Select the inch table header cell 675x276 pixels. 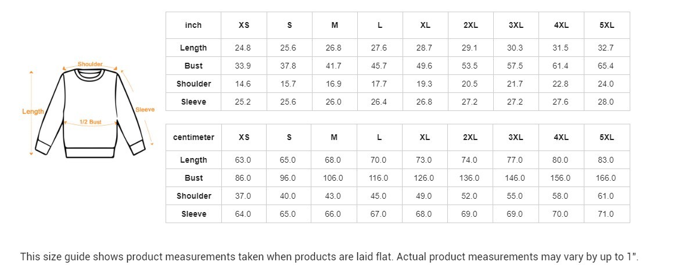pos(193,25)
